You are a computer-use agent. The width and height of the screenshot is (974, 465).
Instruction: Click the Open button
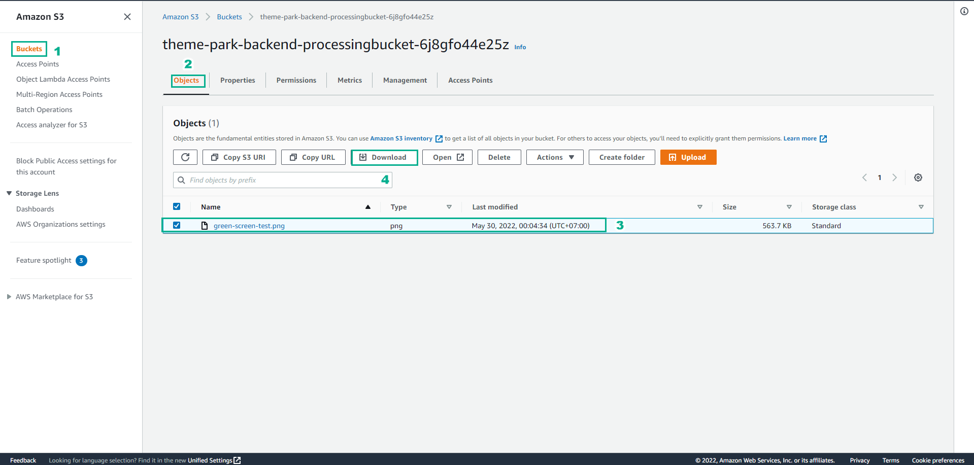point(447,157)
